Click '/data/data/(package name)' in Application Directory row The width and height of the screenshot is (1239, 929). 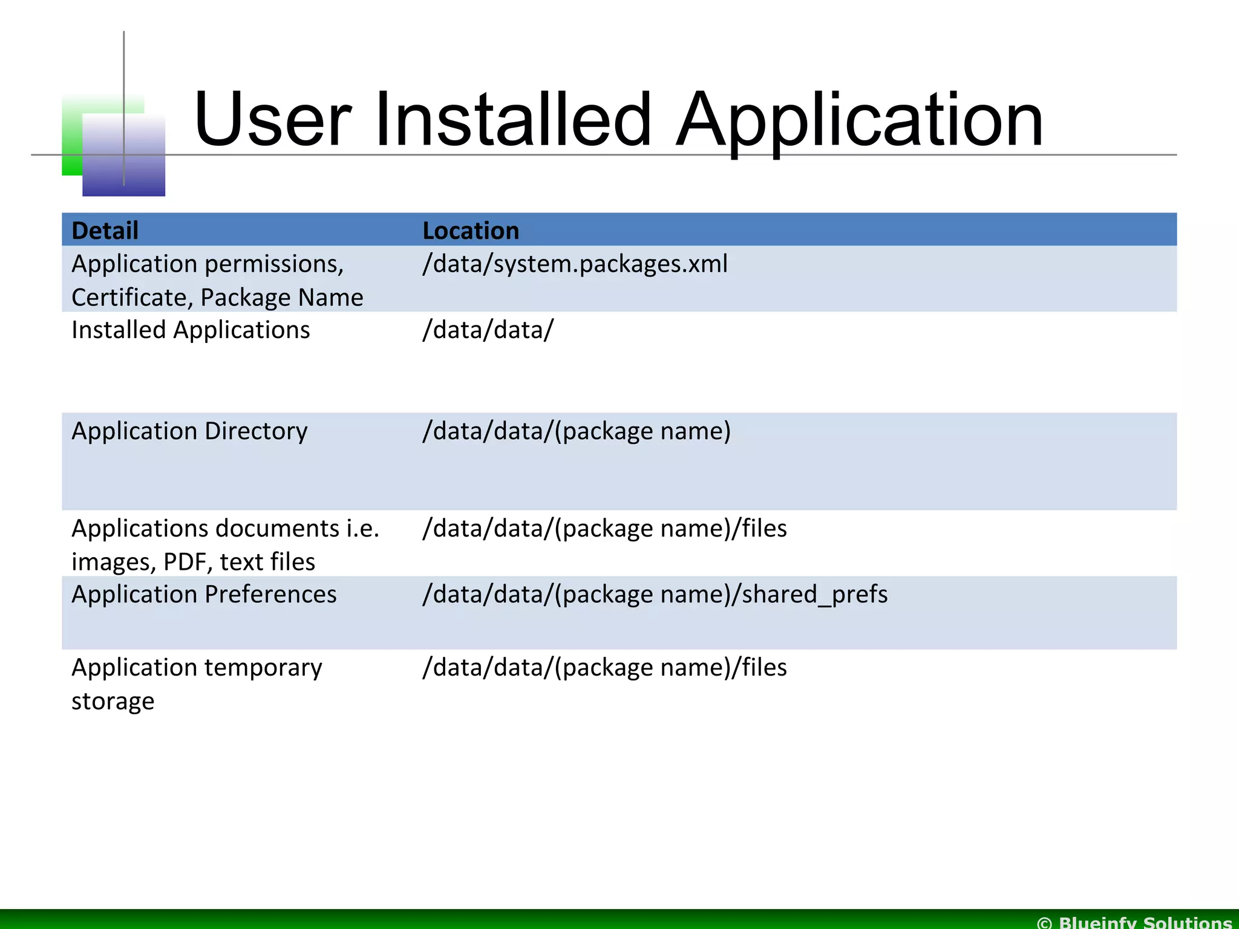pos(577,431)
